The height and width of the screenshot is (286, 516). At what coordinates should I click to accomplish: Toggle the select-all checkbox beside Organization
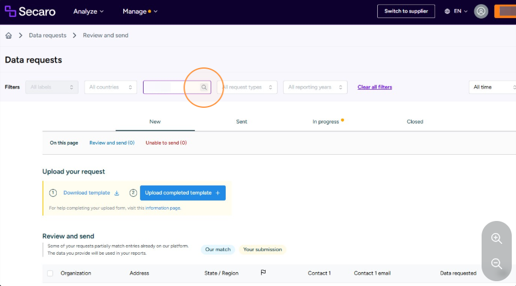pyautogui.click(x=50, y=273)
